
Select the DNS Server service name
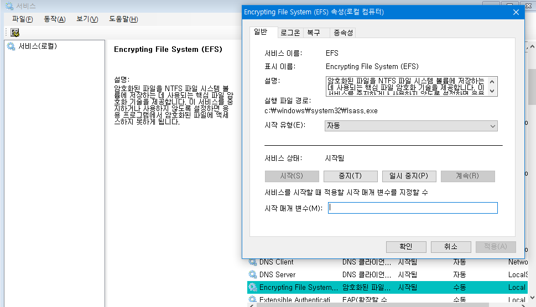click(x=277, y=274)
